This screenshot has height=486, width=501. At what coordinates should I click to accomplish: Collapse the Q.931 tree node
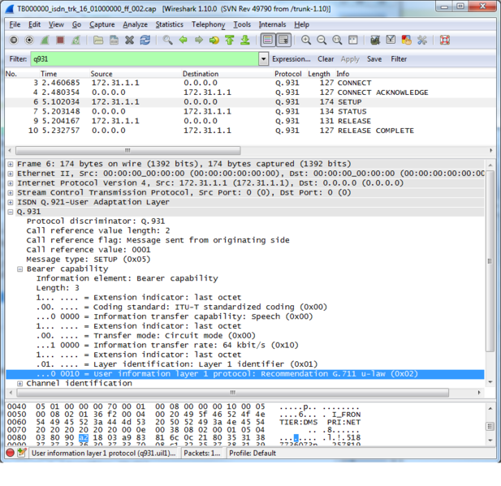pos(11,212)
